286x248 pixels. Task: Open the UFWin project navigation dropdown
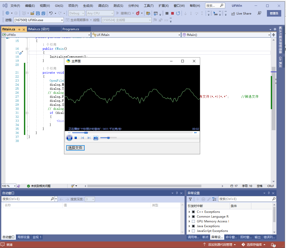click(46, 35)
